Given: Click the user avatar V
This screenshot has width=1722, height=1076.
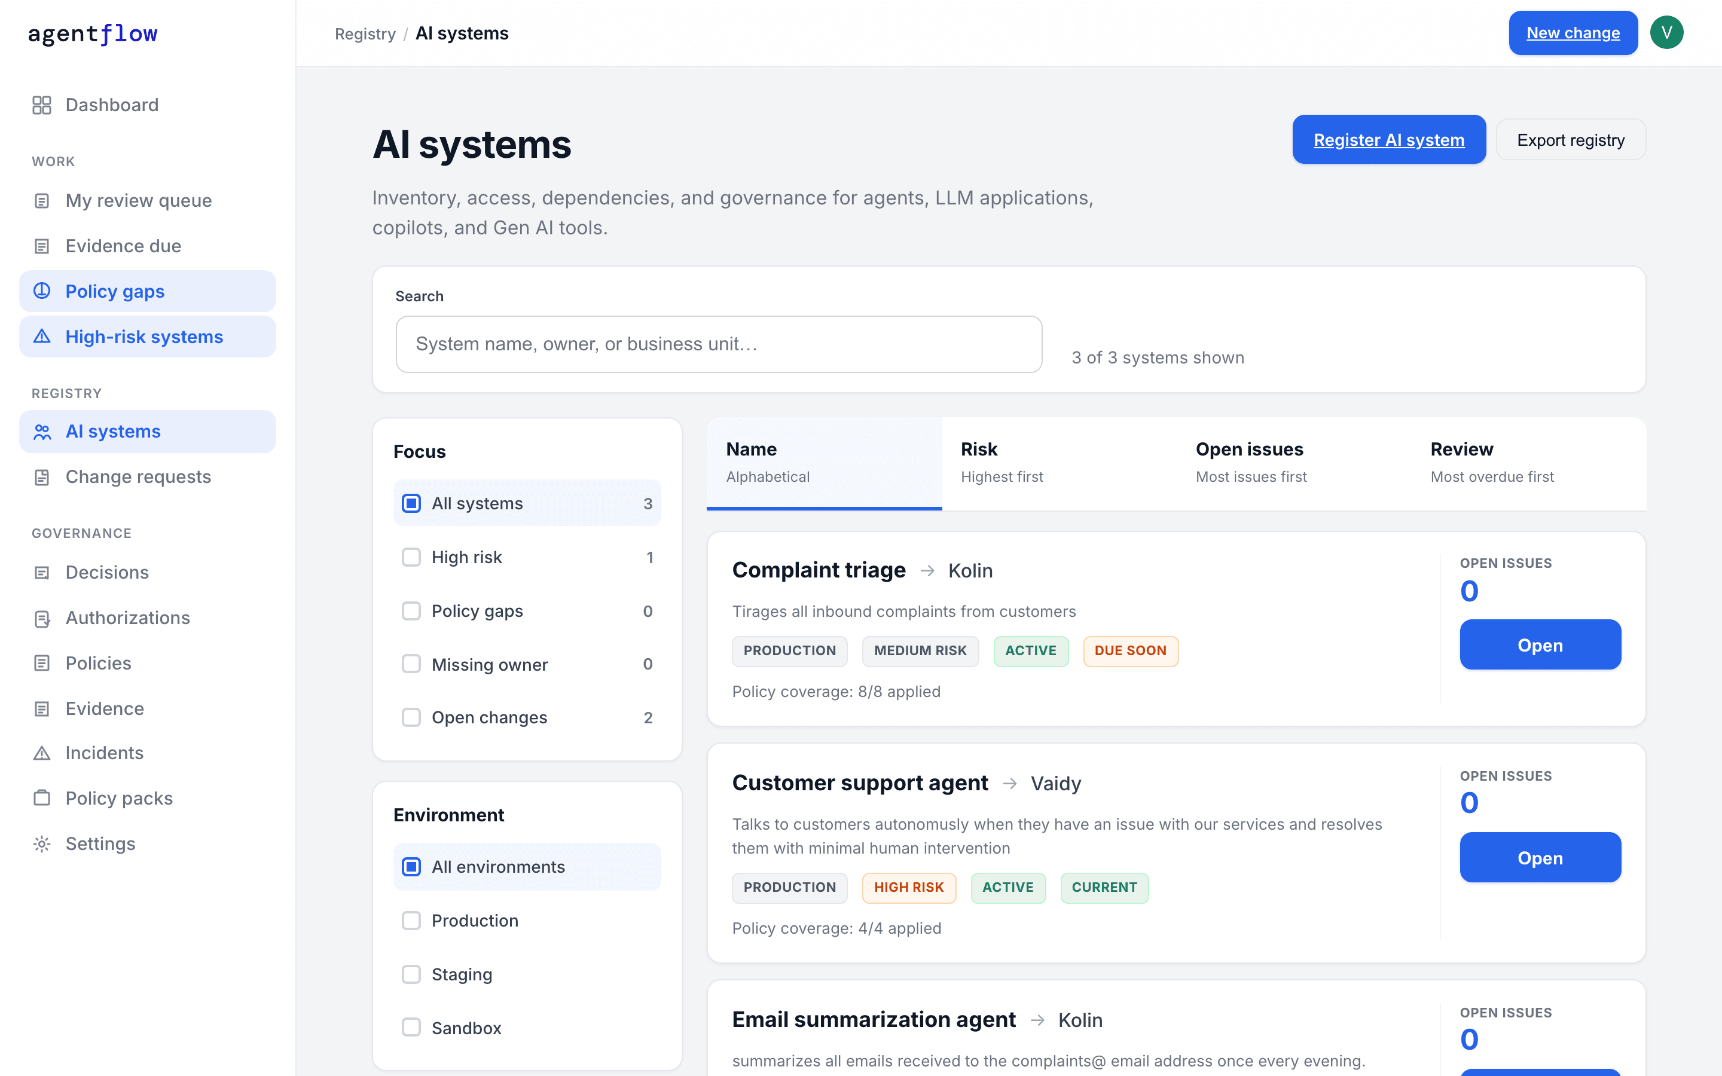Looking at the screenshot, I should [1666, 33].
